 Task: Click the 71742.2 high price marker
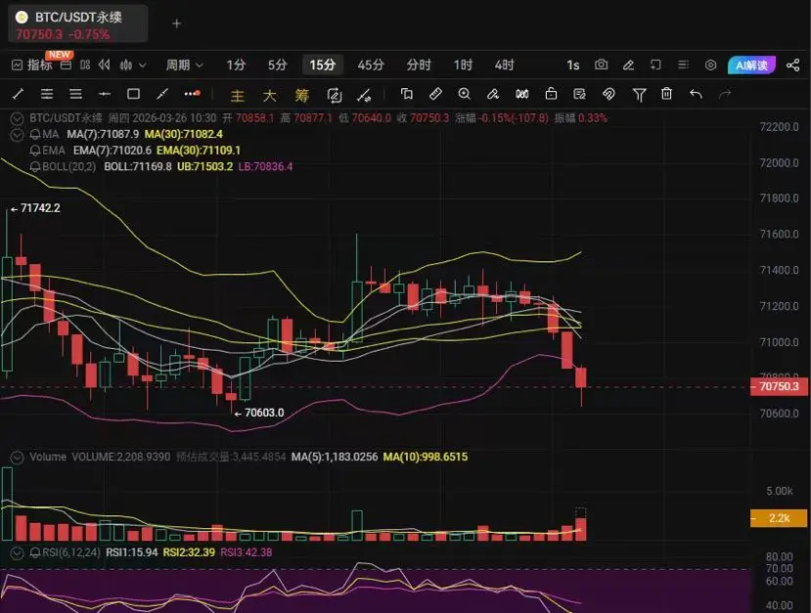coord(35,208)
